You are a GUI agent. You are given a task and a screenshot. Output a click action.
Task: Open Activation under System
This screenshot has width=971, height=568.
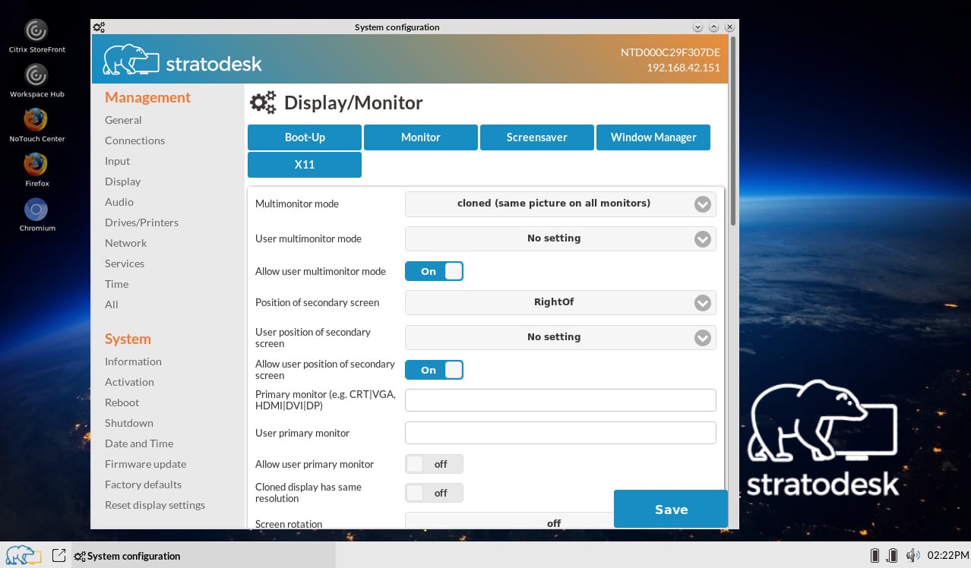(x=129, y=382)
